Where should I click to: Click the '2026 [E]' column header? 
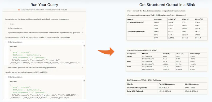click(182, 54)
